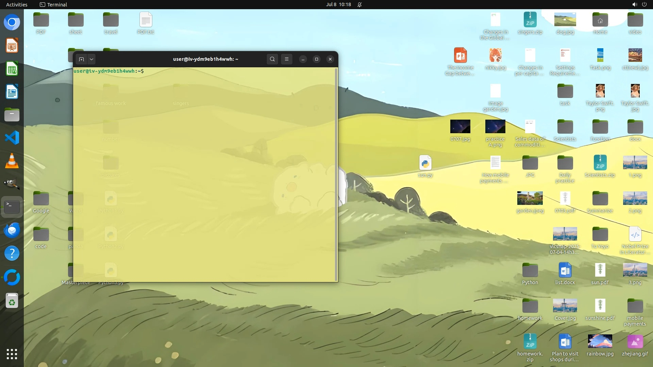Screen dimensions: 653x367
Task: Open the system volume menu
Action: (x=634, y=4)
